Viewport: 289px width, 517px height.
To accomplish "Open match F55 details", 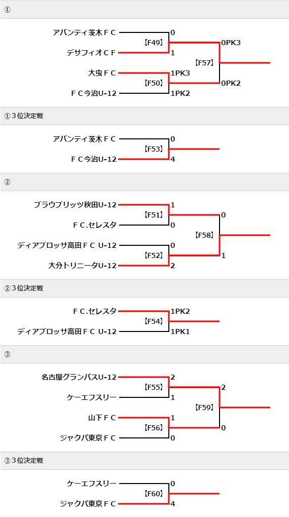I will (154, 387).
